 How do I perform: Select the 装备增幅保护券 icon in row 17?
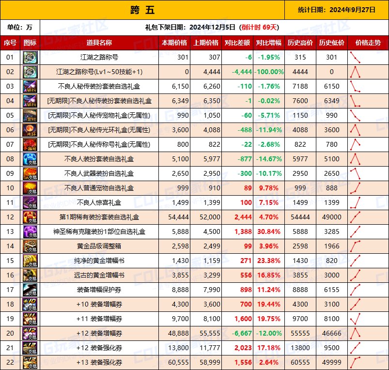tap(30, 290)
